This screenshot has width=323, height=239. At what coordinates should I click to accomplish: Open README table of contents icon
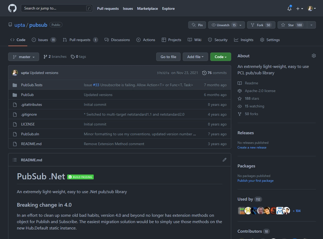tap(15, 160)
